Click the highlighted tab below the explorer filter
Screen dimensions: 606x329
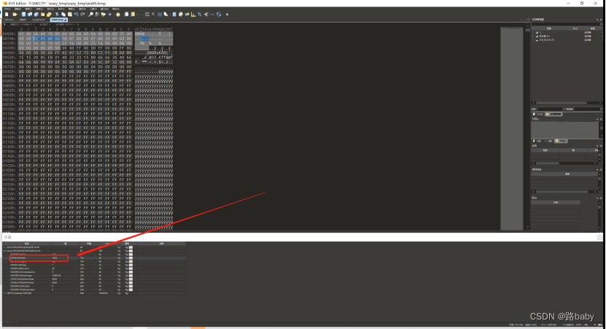[x=553, y=114]
